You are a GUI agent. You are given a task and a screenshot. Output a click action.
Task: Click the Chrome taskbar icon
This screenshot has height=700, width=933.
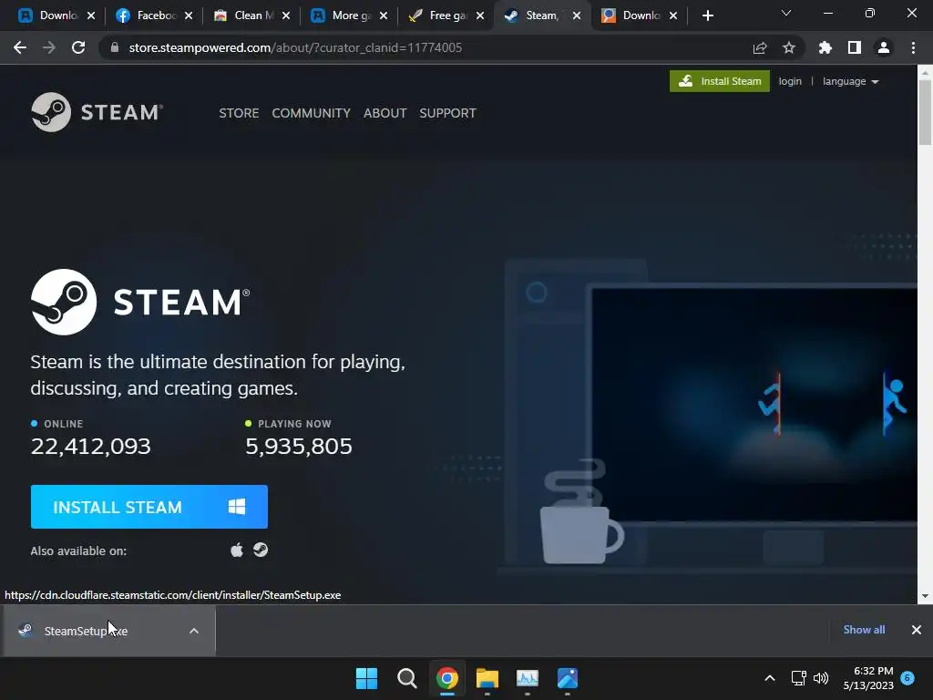(x=446, y=678)
